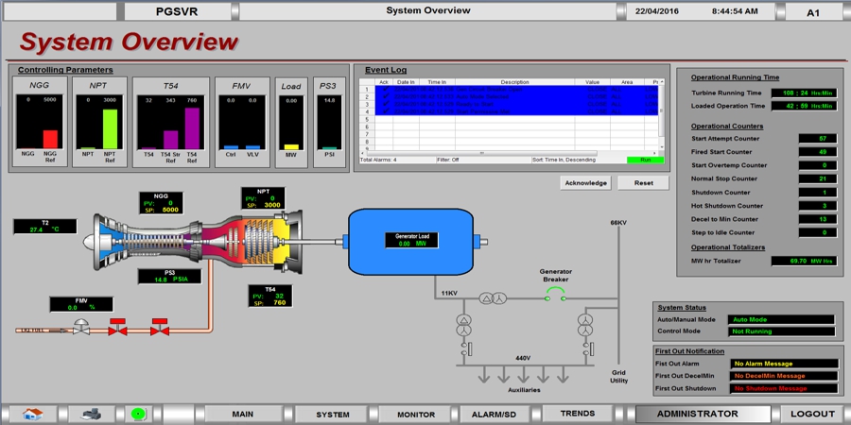Click the Generator Breaker symbol

(556, 296)
